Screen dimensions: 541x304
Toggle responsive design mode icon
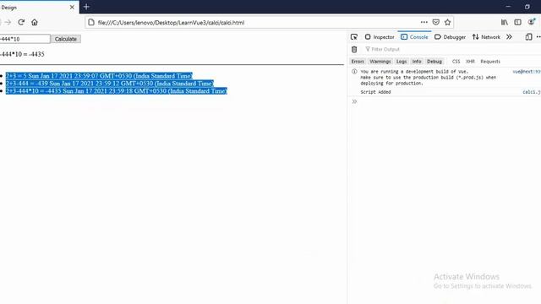(x=528, y=37)
